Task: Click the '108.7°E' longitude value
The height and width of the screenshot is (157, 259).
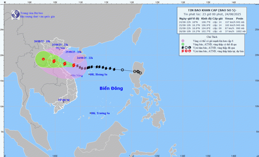Action: click(x=206, y=22)
